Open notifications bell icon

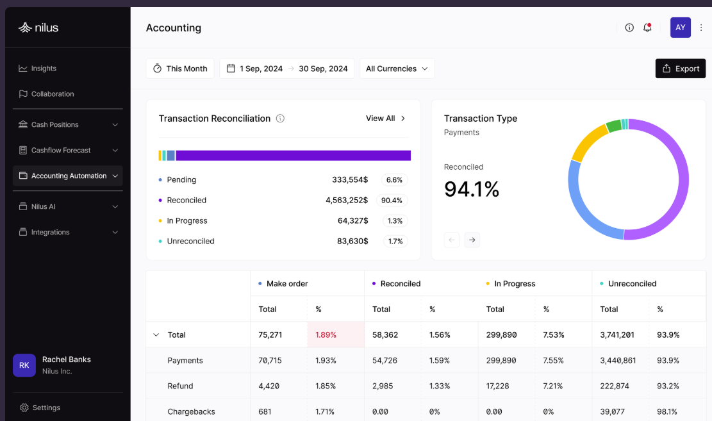click(x=647, y=28)
